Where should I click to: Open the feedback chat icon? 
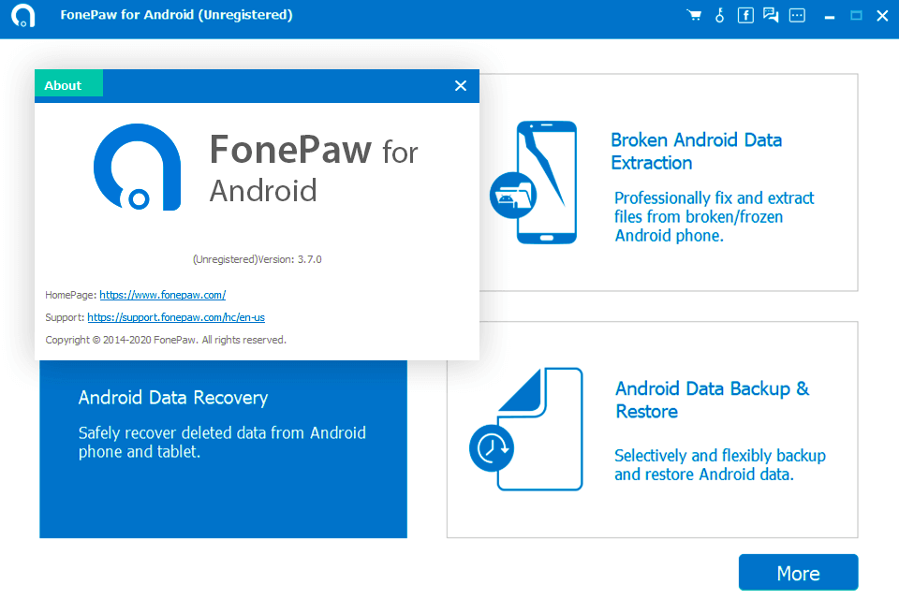(x=771, y=15)
